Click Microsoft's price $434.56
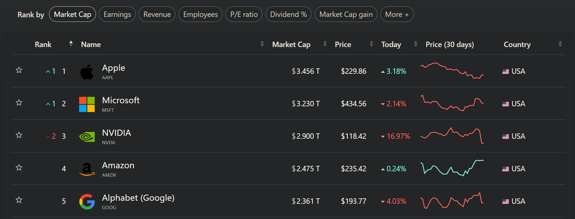This screenshot has width=575, height=219. (354, 104)
